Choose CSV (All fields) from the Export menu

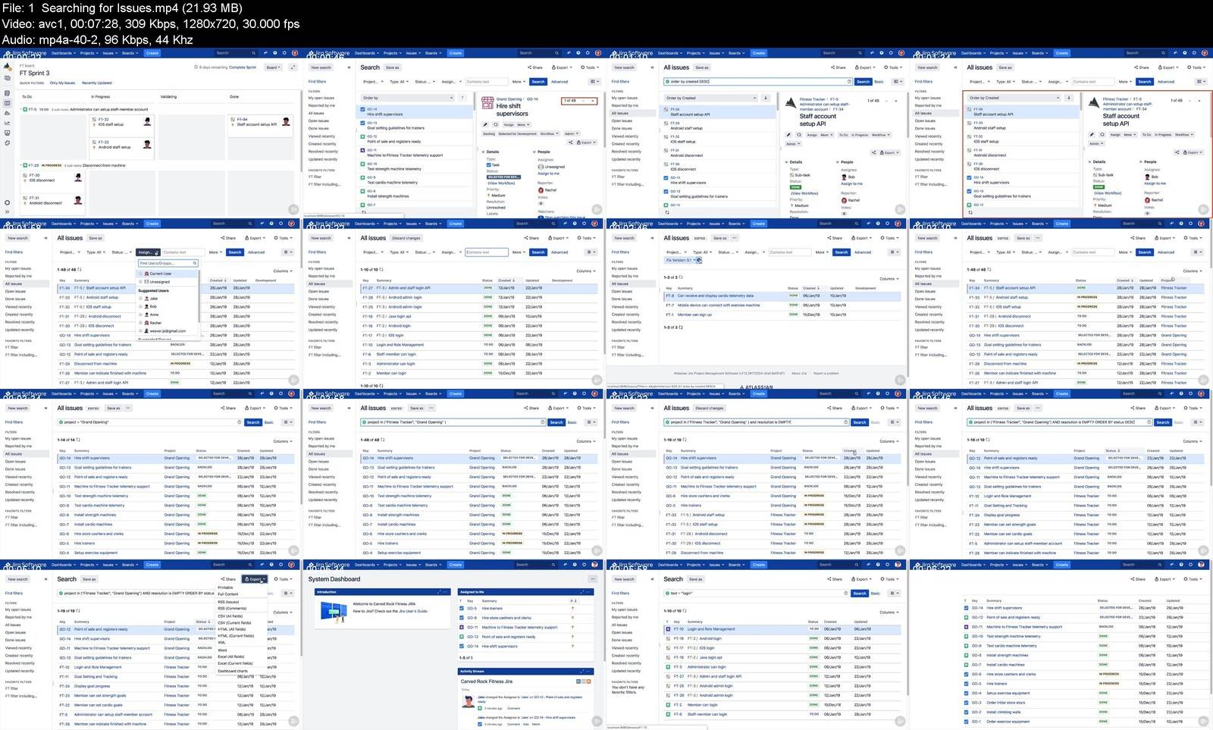coord(230,616)
